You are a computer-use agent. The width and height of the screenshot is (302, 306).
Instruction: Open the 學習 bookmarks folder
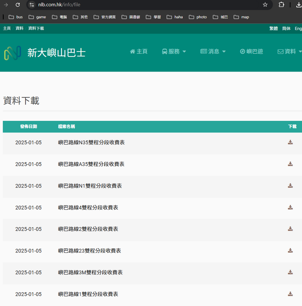pyautogui.click(x=153, y=17)
